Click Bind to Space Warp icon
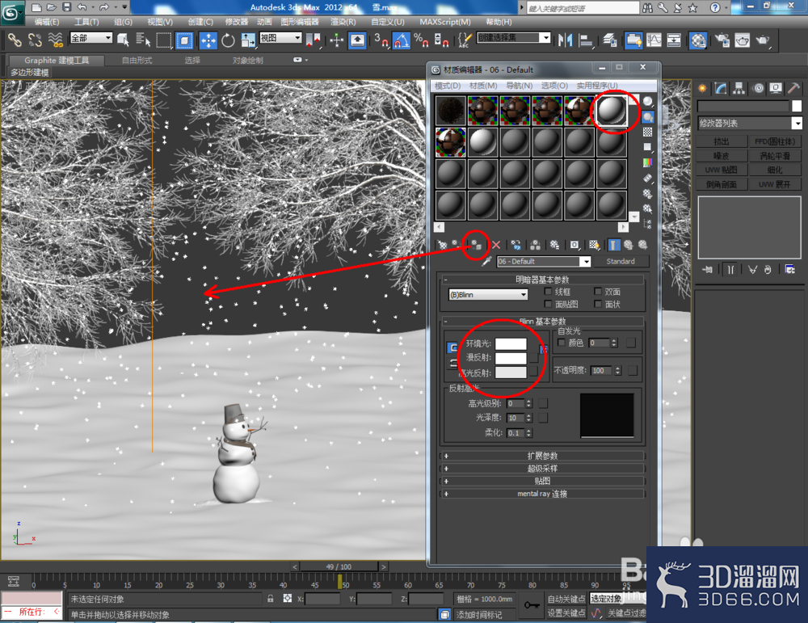 coord(55,40)
